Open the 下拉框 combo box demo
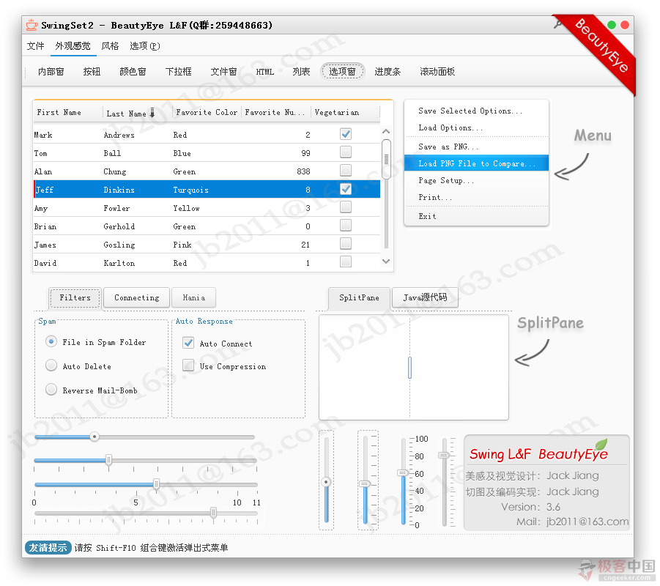Viewport: 660px width, 586px height. 178,71
